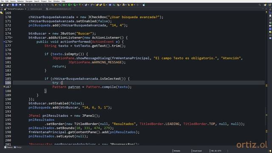Click the Open Perspective icon
The image size is (272, 153).
(265, 5)
